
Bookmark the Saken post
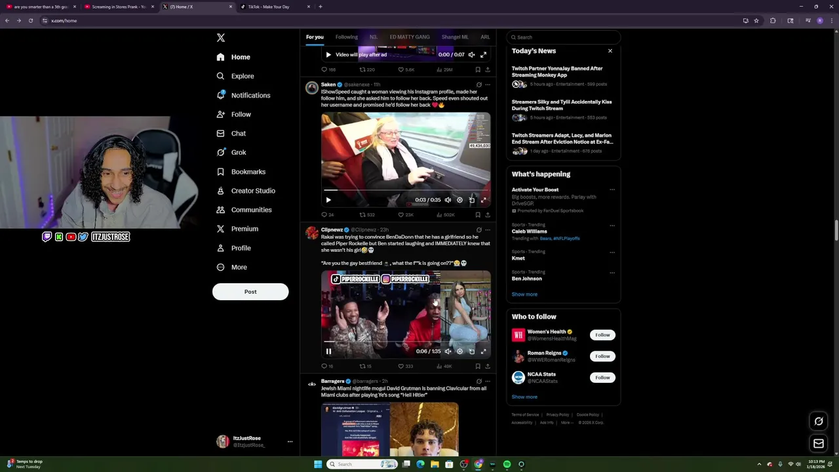(478, 215)
